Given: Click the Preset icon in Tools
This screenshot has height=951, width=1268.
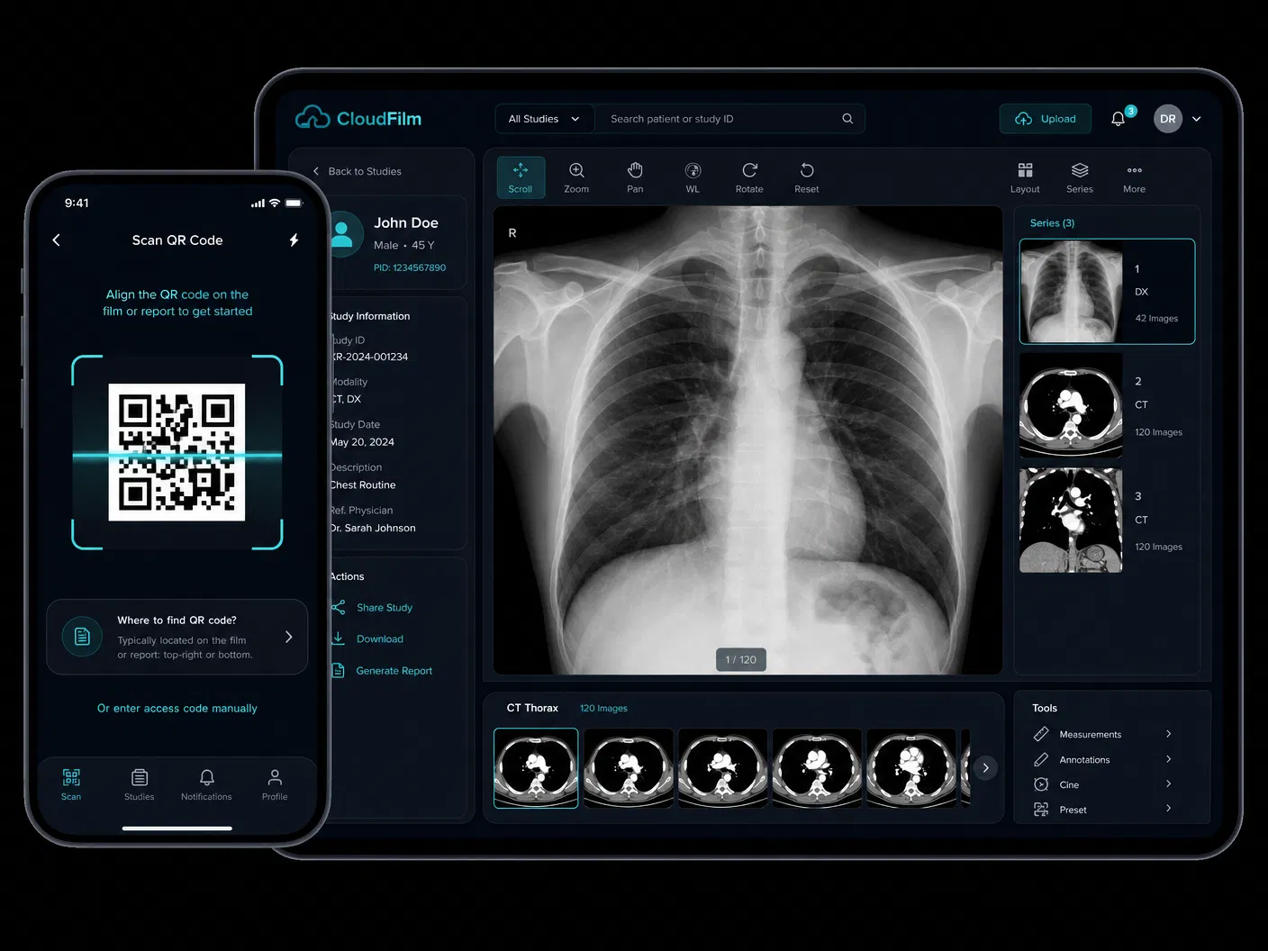Looking at the screenshot, I should [1041, 810].
